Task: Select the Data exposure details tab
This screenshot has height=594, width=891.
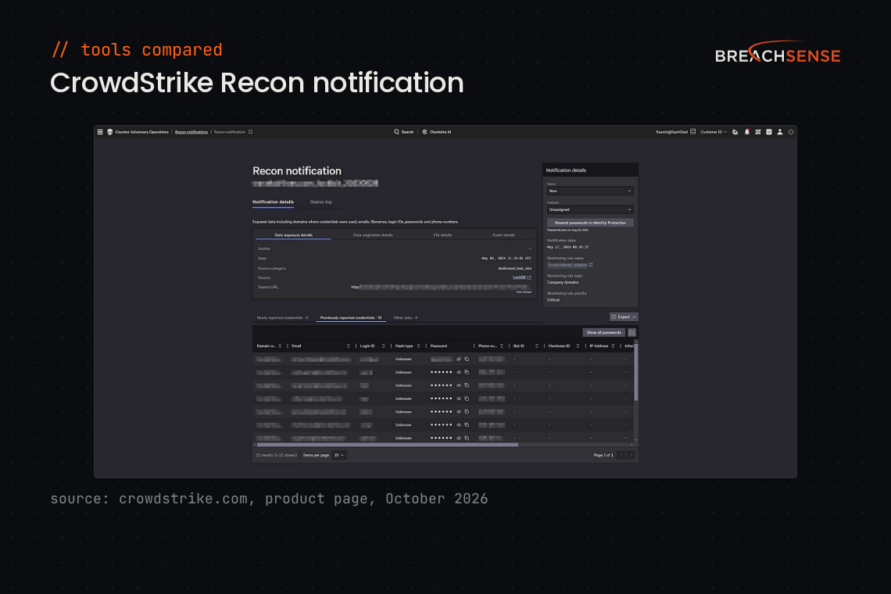Action: (293, 234)
